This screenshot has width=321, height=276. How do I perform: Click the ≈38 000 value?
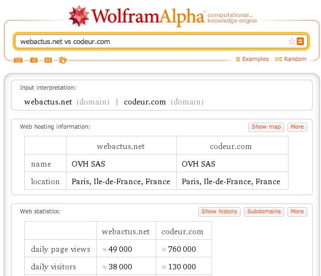point(117,267)
